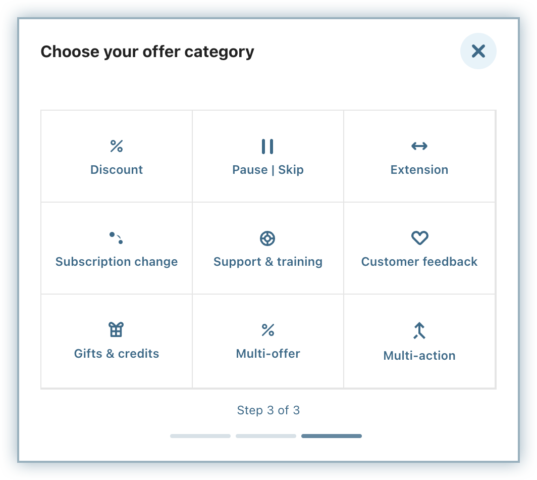Select the Pause | Skip label
The height and width of the screenshot is (480, 537).
(268, 170)
